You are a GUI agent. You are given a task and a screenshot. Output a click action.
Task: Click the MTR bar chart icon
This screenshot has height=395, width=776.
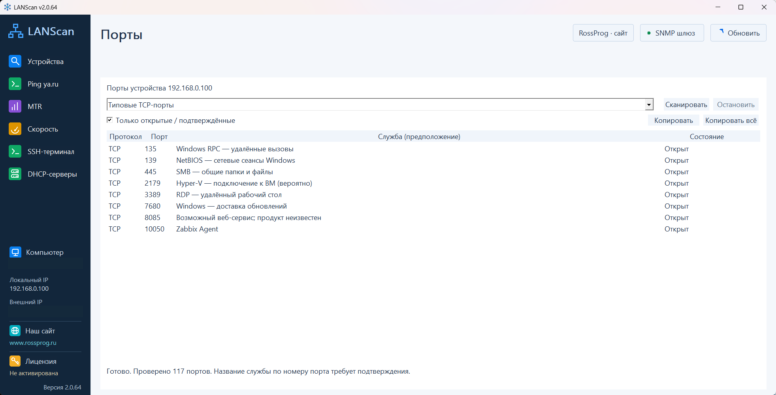(15, 106)
